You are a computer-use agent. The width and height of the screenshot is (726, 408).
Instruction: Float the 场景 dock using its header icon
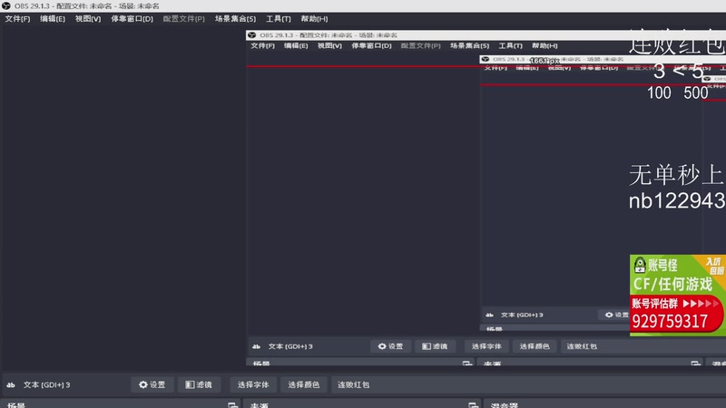coord(232,405)
